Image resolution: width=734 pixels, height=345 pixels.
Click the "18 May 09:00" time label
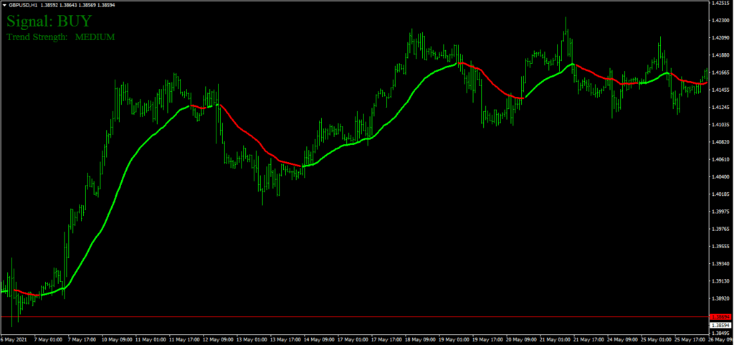419,339
